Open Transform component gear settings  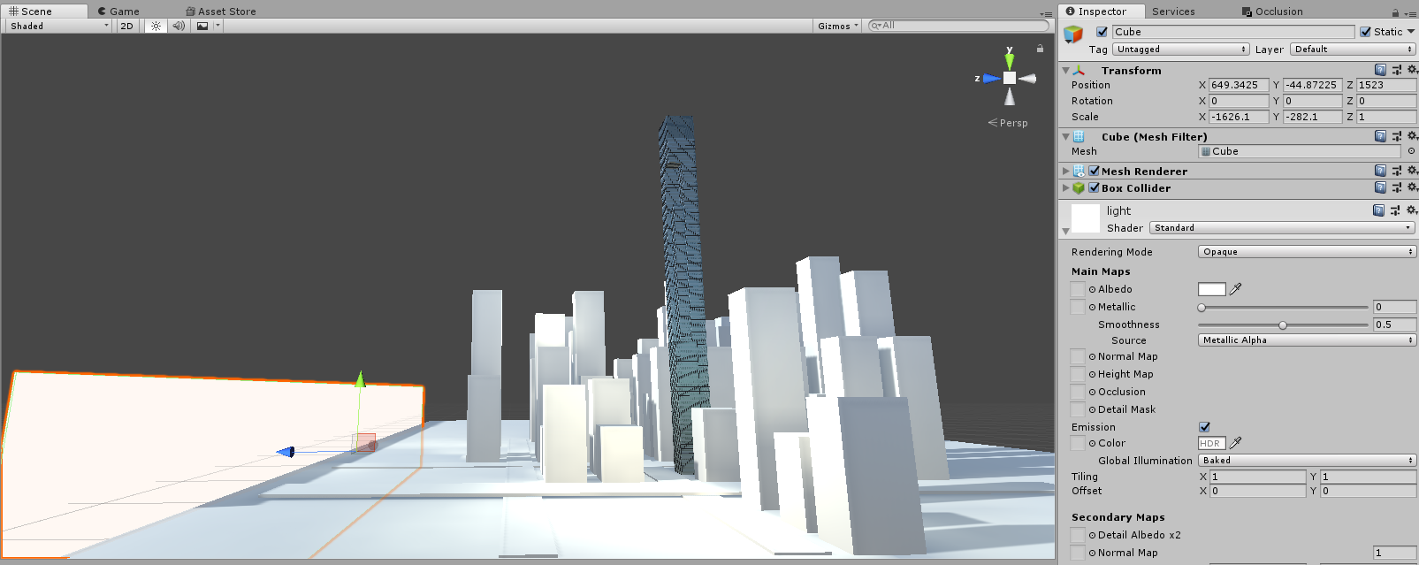tap(1412, 70)
